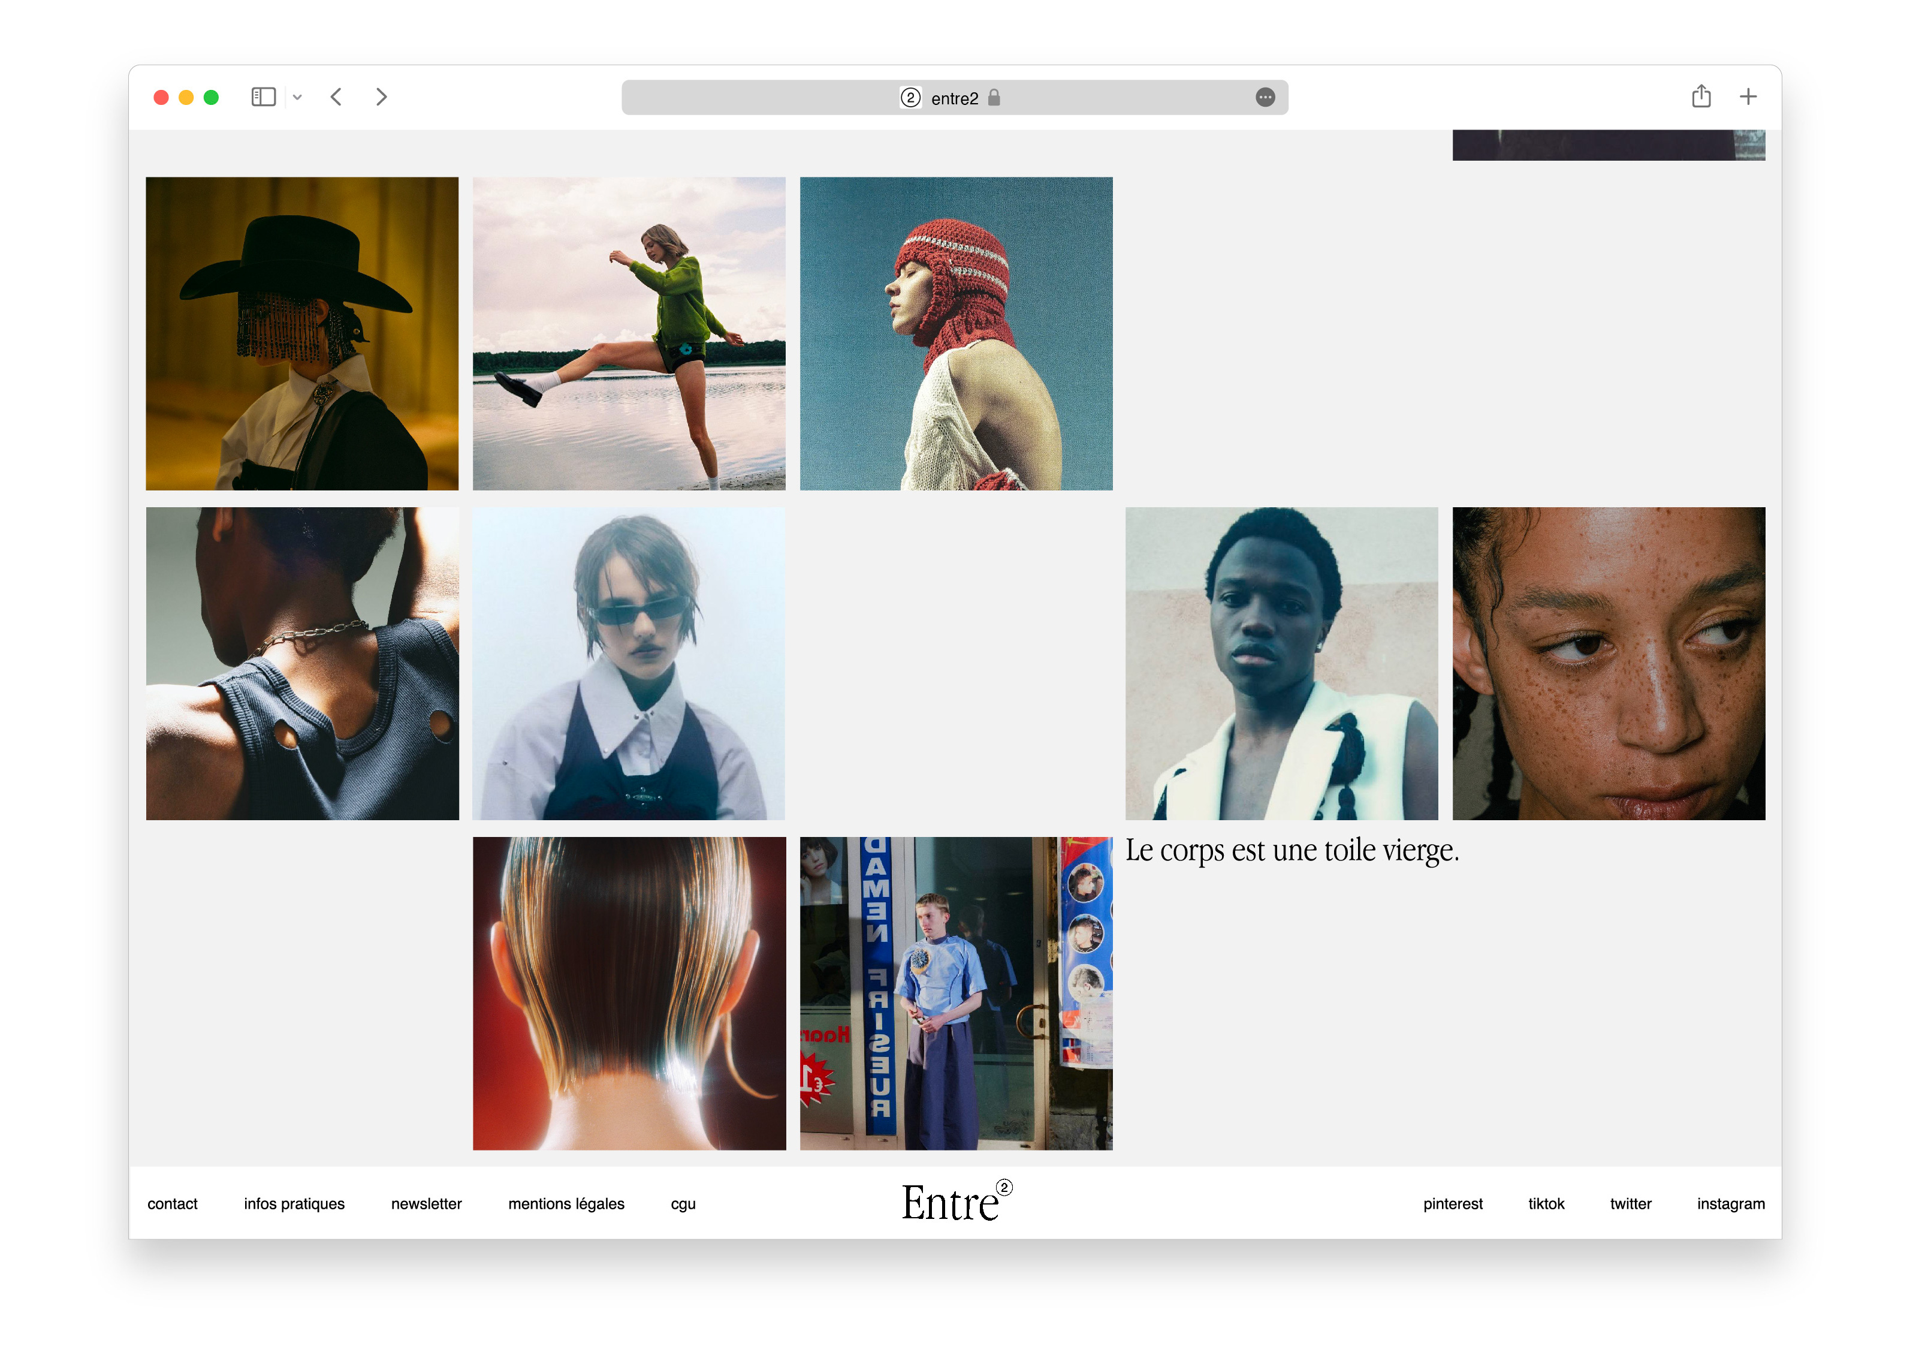This screenshot has height=1349, width=1910.
Task: Click the red knit balaclava photo
Action: coord(956,334)
